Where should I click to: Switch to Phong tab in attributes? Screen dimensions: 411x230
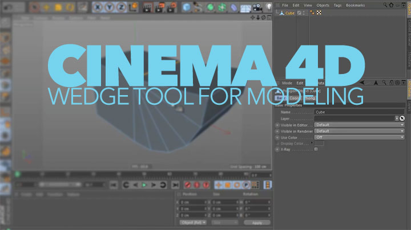309,98
